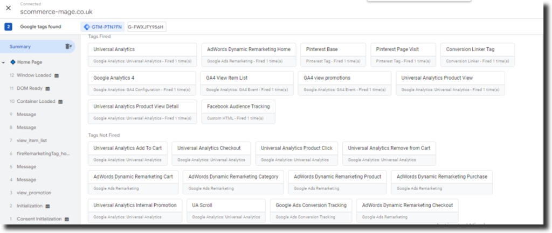Click the GTM diamond icon in GTM-PTN7FN chip
This screenshot has width=552, height=233.
pyautogui.click(x=87, y=27)
